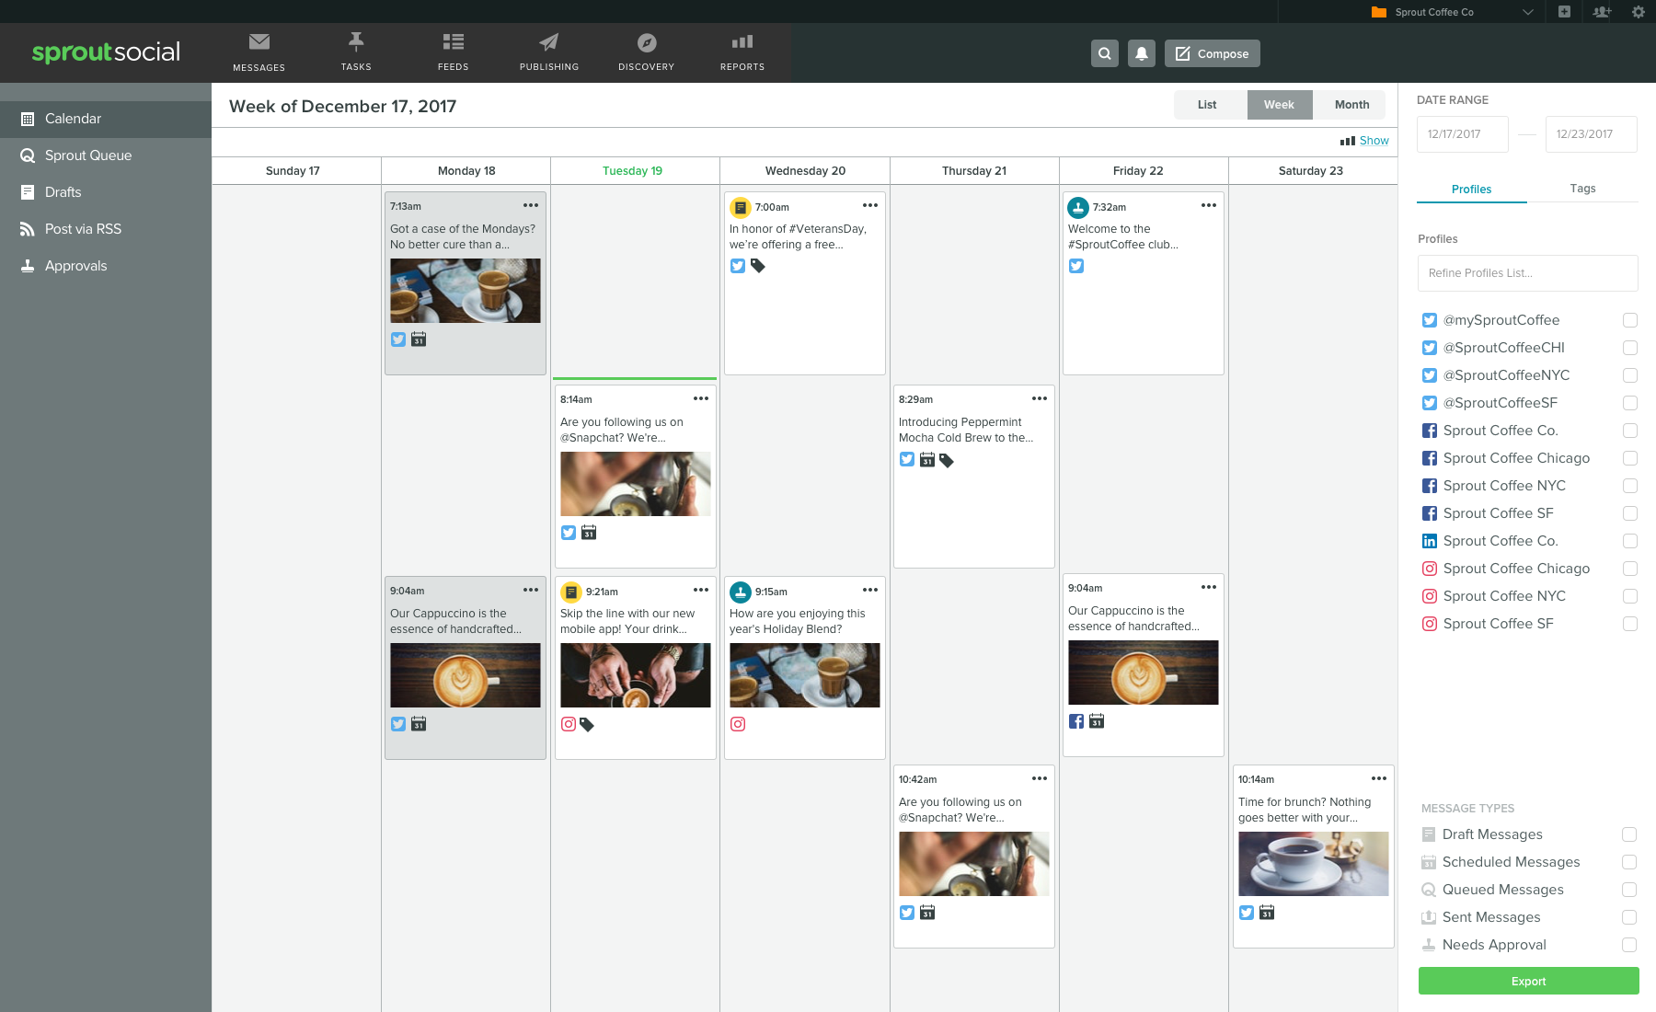
Task: Open Approvals in sidebar
Action: pos(106,266)
